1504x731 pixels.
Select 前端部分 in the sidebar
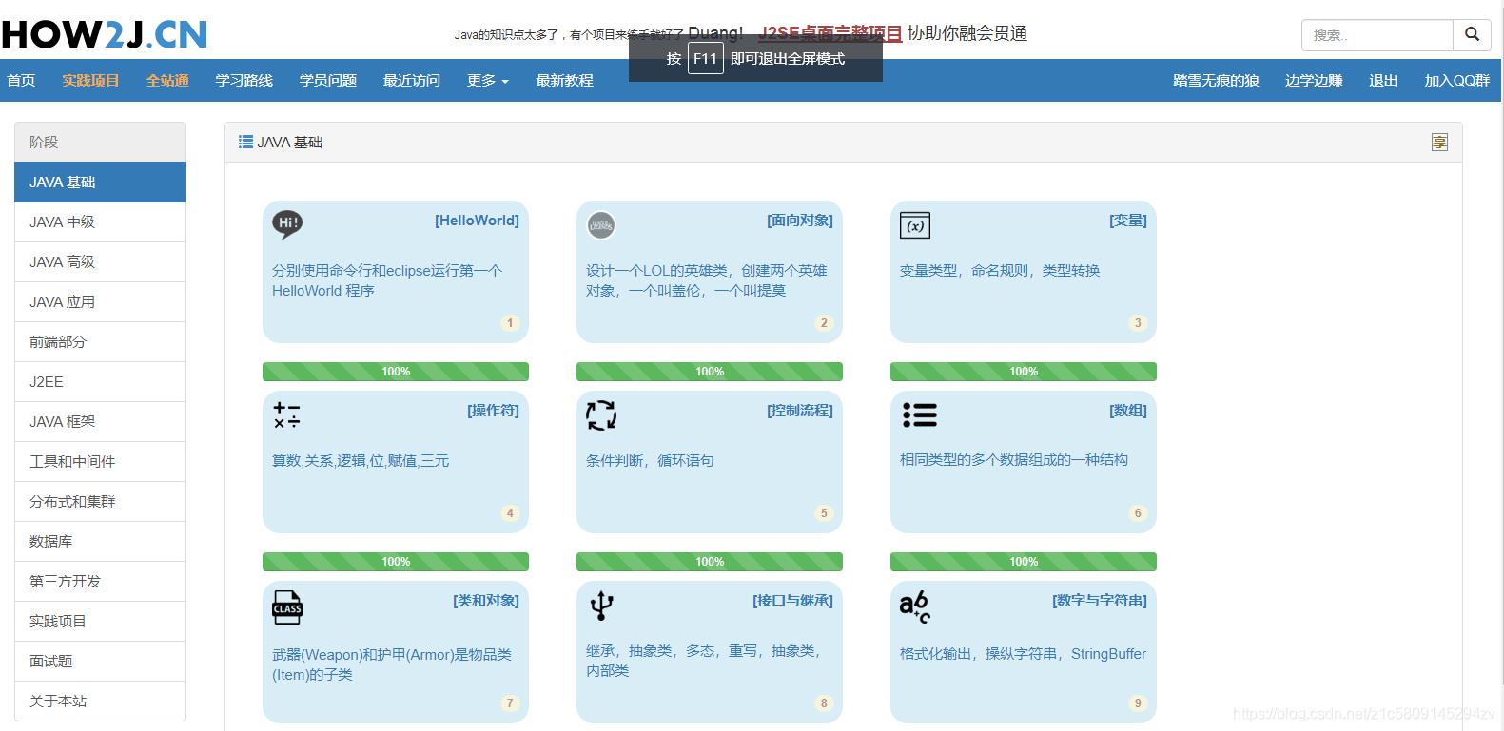(x=100, y=342)
